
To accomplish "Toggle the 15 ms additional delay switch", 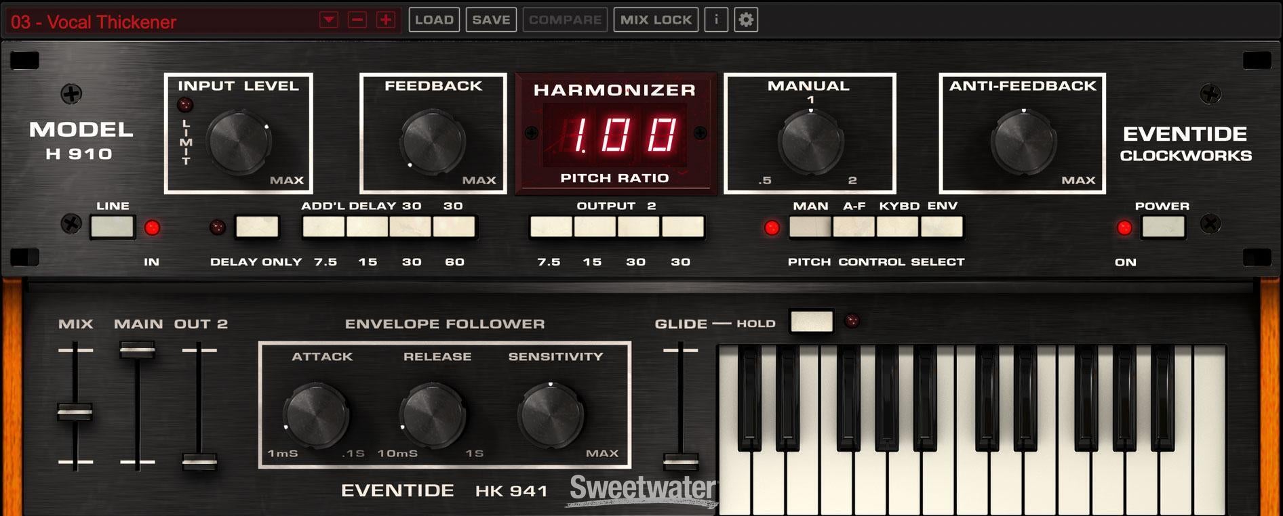I will 368,227.
